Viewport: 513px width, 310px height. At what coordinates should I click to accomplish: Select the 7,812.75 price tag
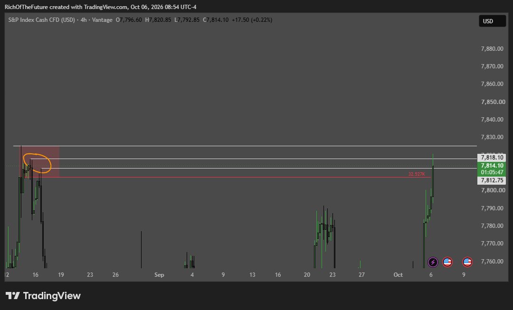[x=492, y=180]
